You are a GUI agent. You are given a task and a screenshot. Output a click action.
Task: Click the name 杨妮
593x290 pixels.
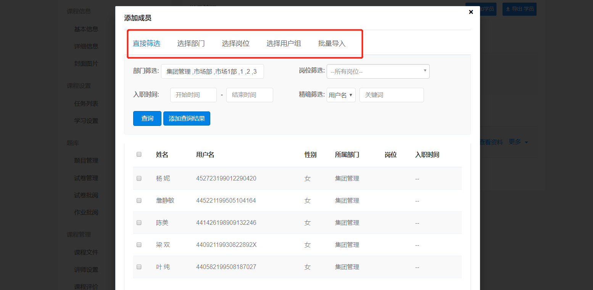tap(163, 178)
